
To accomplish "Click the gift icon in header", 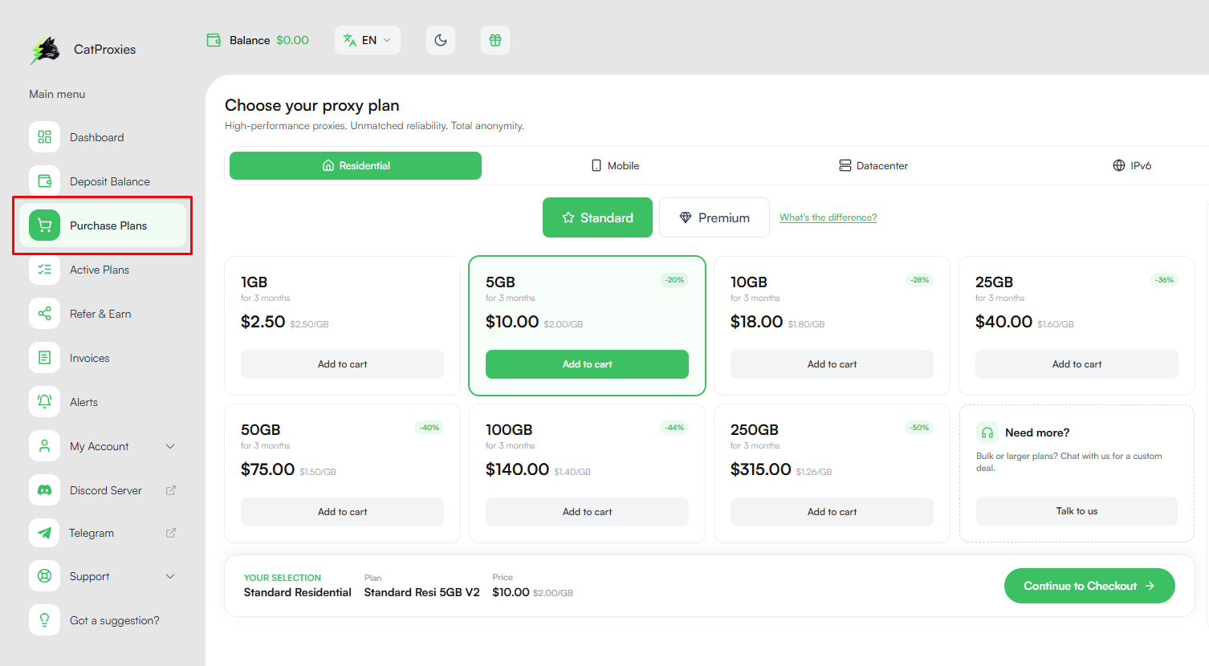I will (495, 40).
